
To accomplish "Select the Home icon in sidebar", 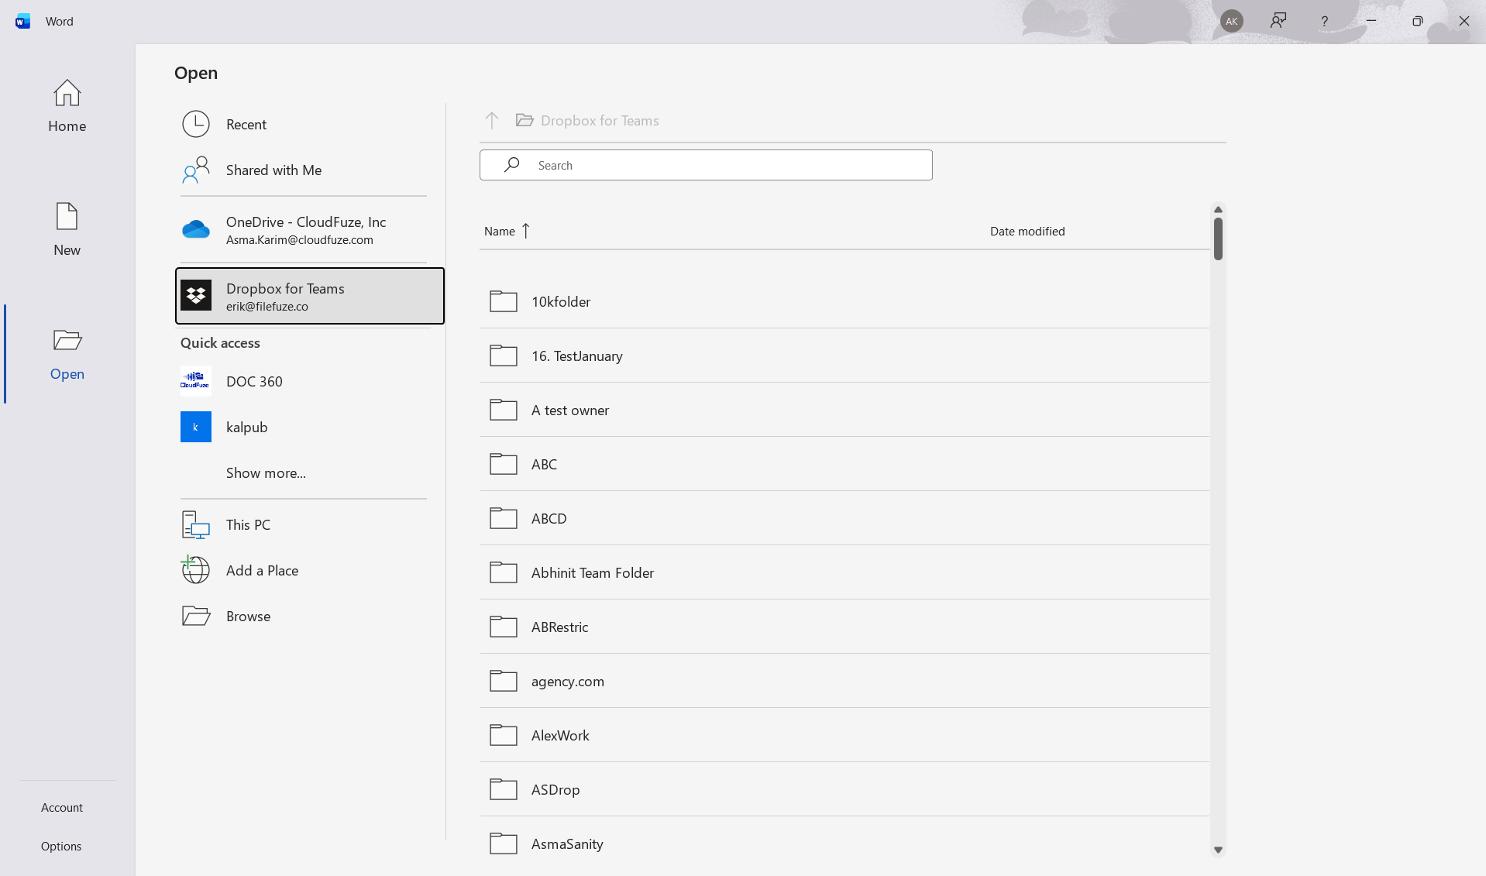I will (66, 106).
